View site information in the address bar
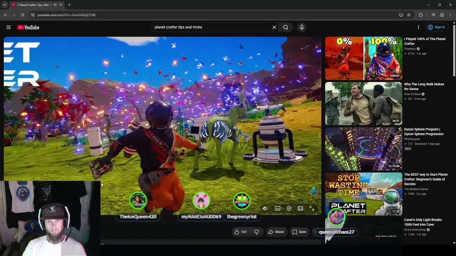 (x=32, y=15)
